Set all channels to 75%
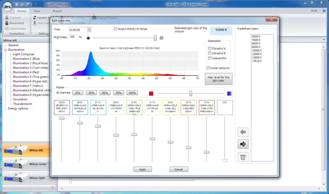The image size is (329, 194). [x=118, y=93]
